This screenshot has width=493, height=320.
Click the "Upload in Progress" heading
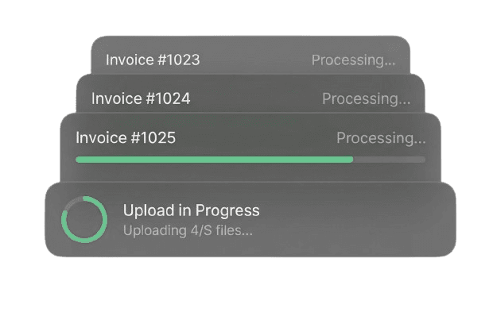tap(191, 210)
